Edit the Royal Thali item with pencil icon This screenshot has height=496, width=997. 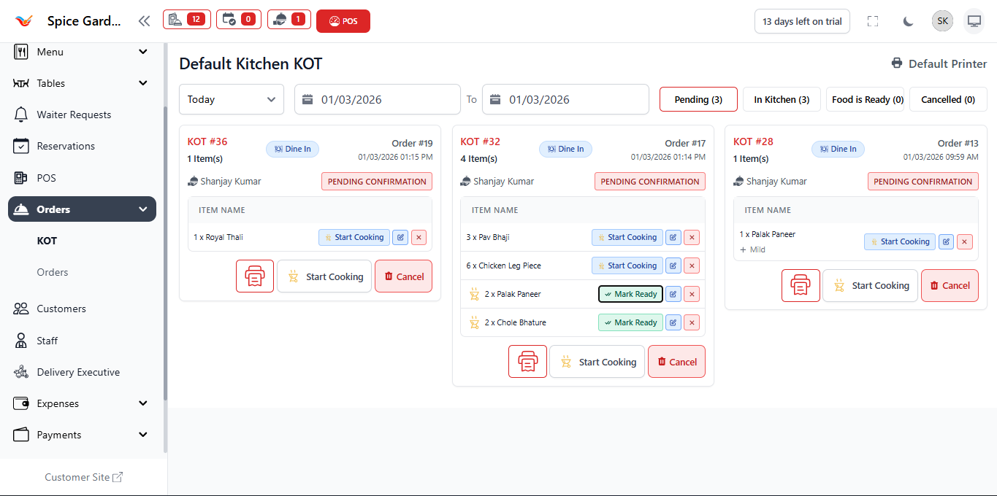400,237
